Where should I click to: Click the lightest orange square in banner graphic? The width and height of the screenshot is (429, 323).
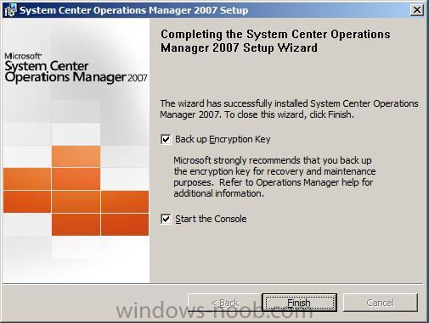[76, 156]
